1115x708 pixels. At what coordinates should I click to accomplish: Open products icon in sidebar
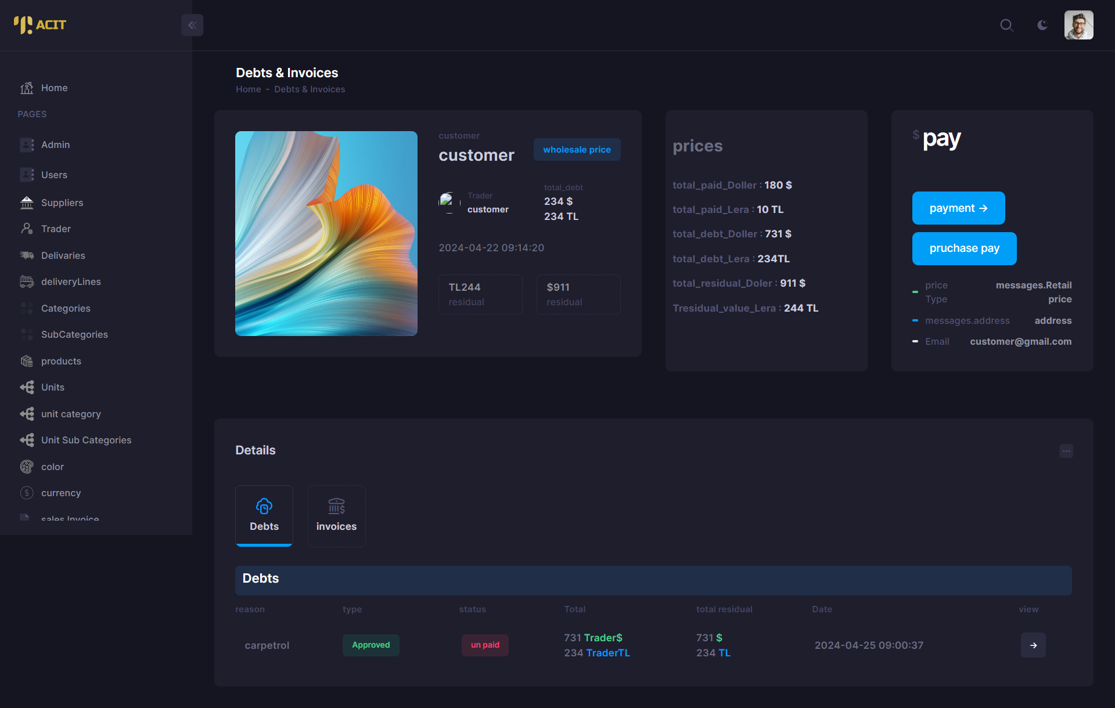point(27,361)
